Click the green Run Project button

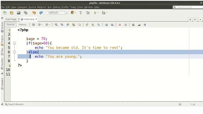tap(95, 13)
